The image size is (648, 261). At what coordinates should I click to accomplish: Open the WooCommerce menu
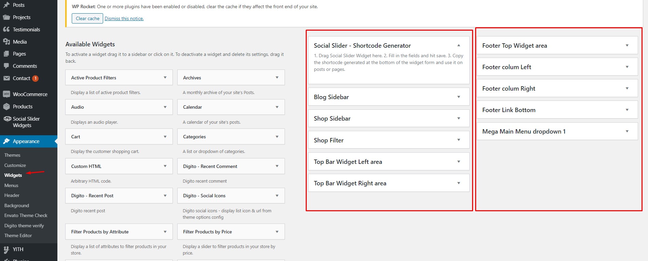point(30,94)
